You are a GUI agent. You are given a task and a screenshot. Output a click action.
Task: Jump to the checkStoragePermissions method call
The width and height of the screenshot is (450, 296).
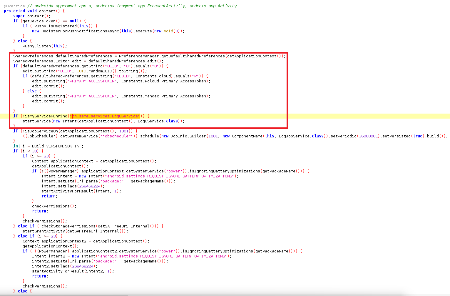68,226
